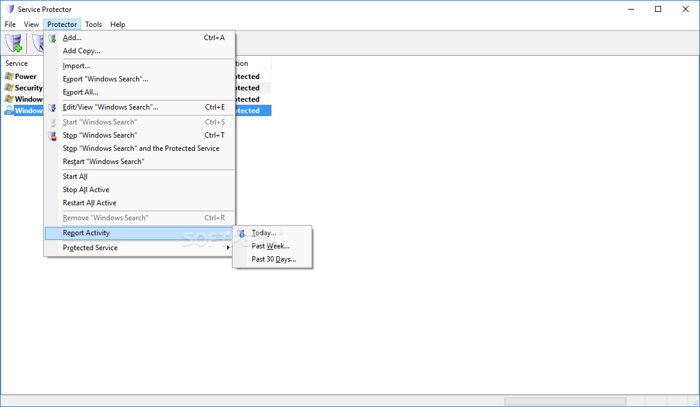700x407 pixels.
Task: Minimize the Service Protector window
Action: (x=631, y=9)
